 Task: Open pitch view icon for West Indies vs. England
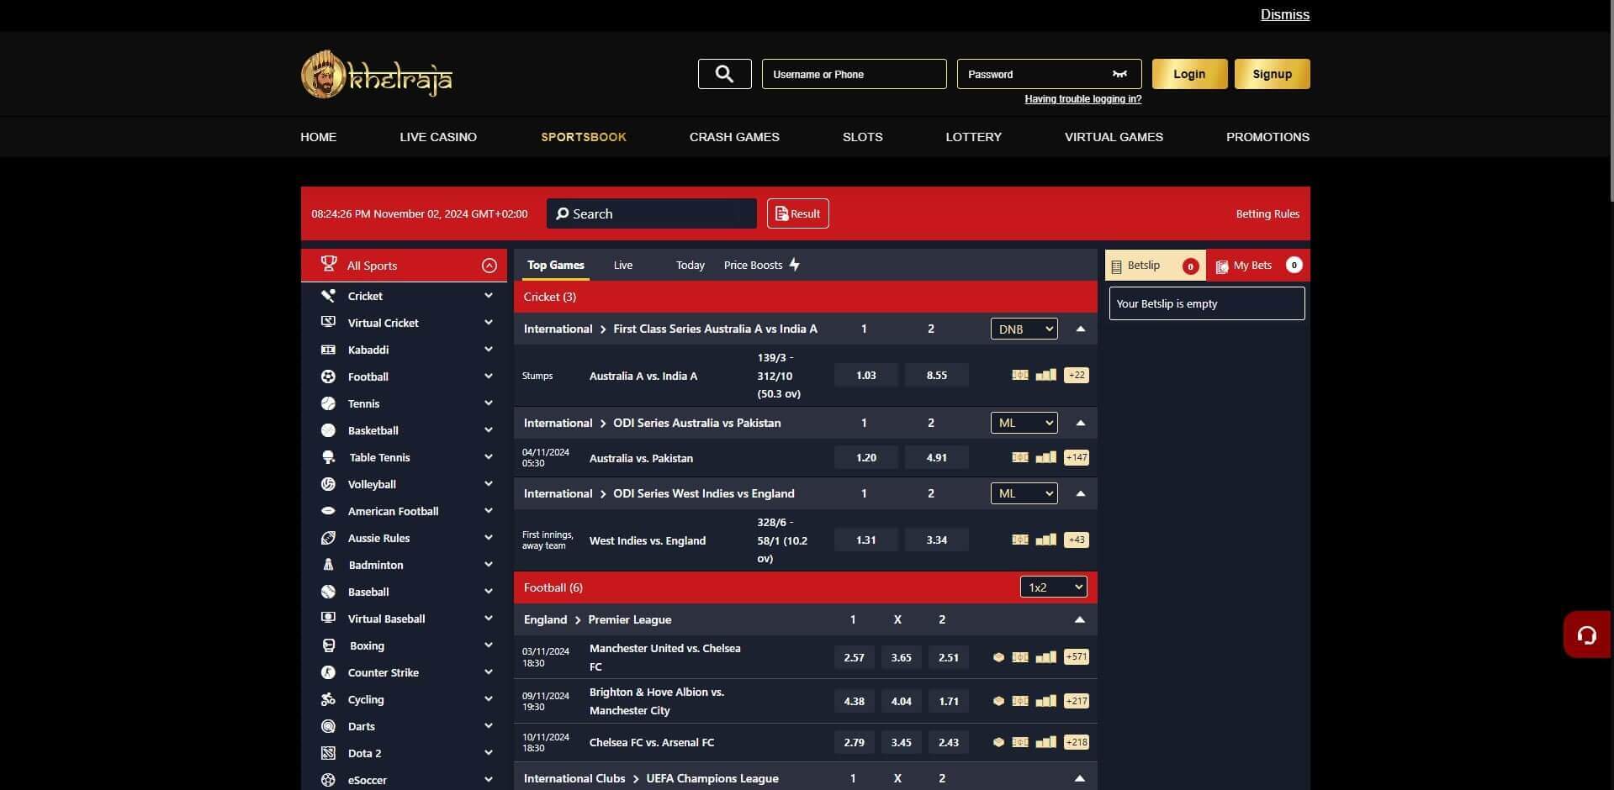[x=1019, y=540]
